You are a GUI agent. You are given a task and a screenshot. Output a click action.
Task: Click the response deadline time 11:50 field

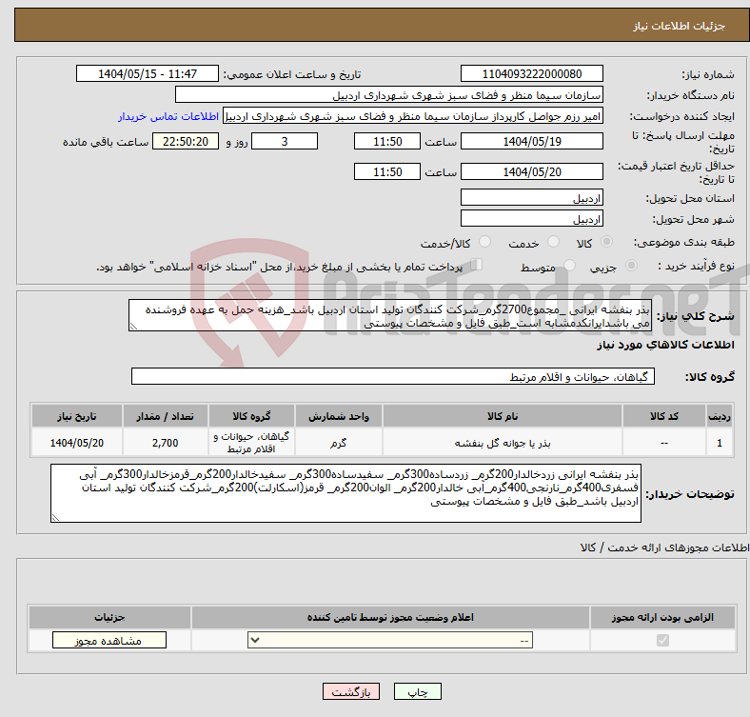[387, 141]
